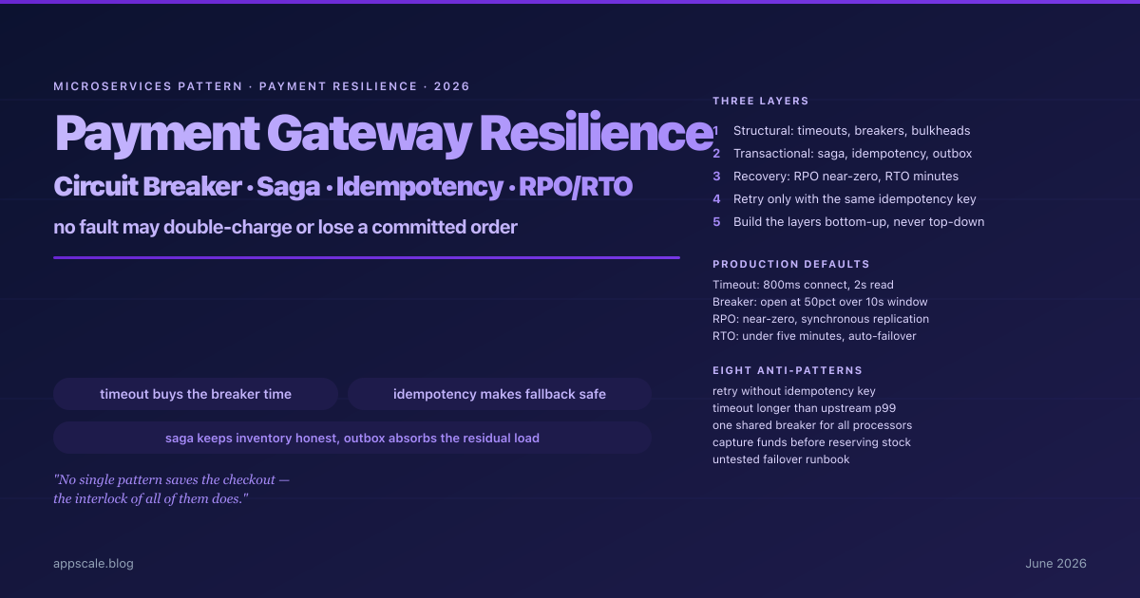
Task: Click 'Structural: timeouts, breakers, bulkheads'
Action: point(852,131)
